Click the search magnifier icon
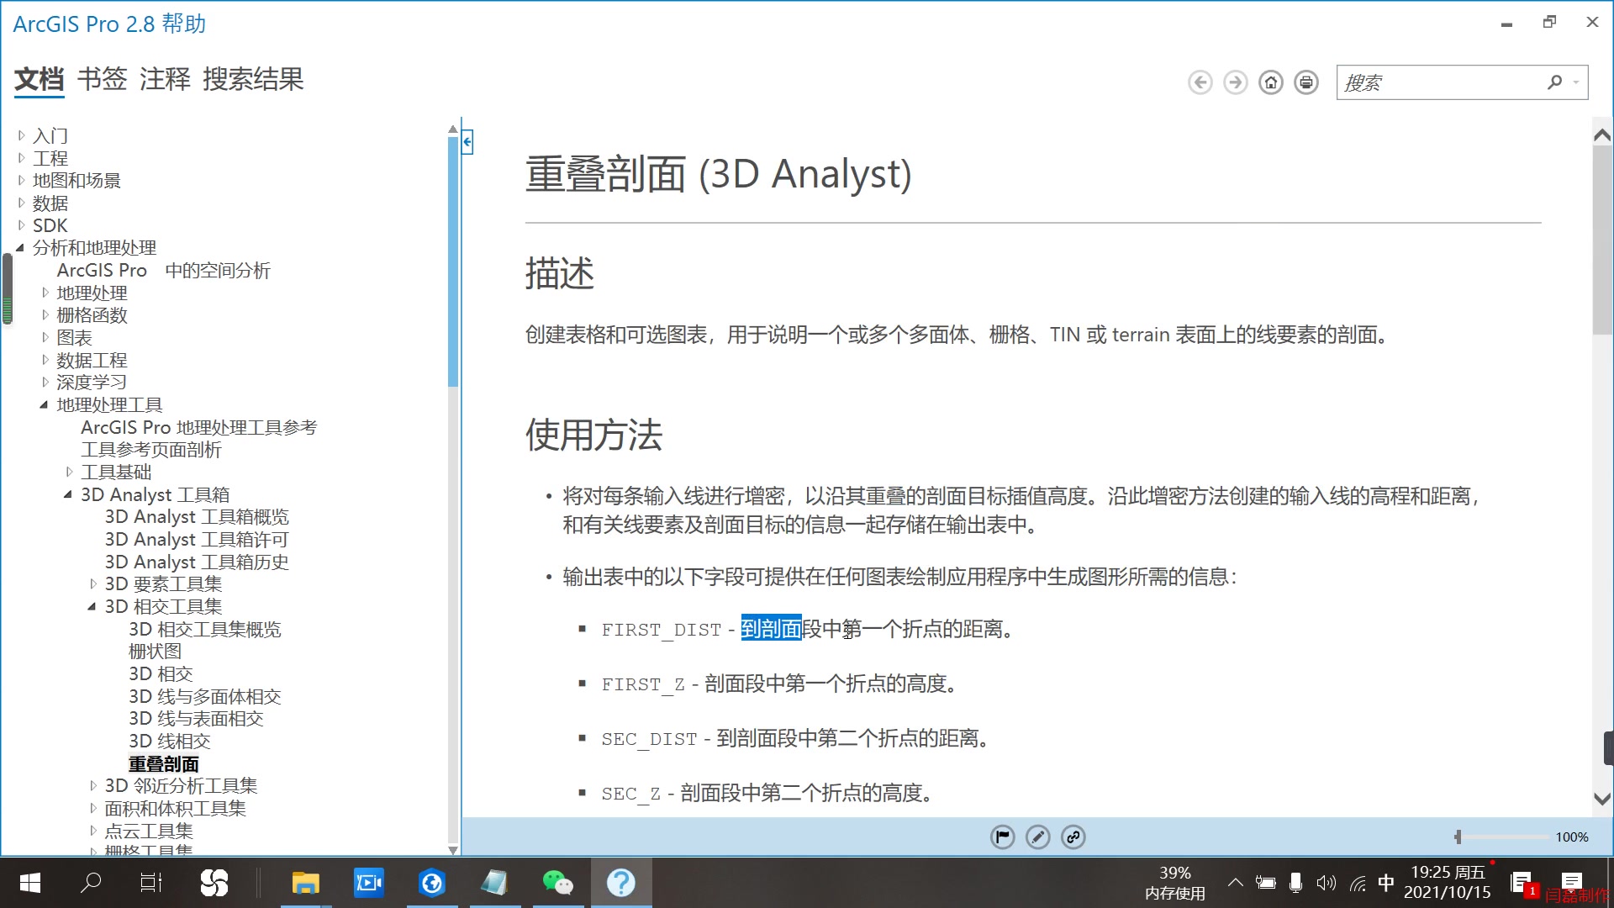Image resolution: width=1614 pixels, height=908 pixels. point(1553,82)
